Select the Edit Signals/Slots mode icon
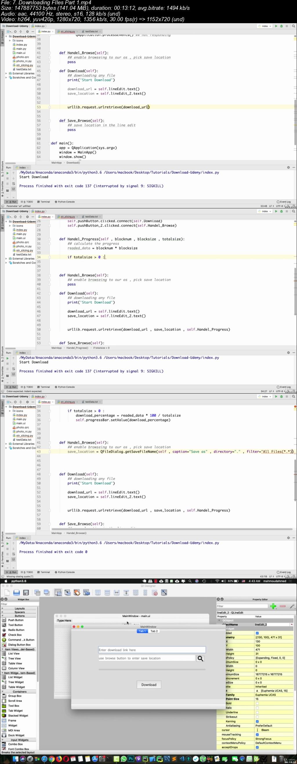This screenshot has width=297, height=764. (x=68, y=593)
